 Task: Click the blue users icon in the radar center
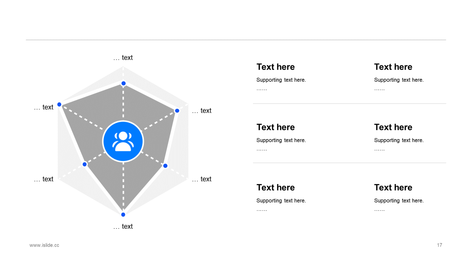click(123, 141)
